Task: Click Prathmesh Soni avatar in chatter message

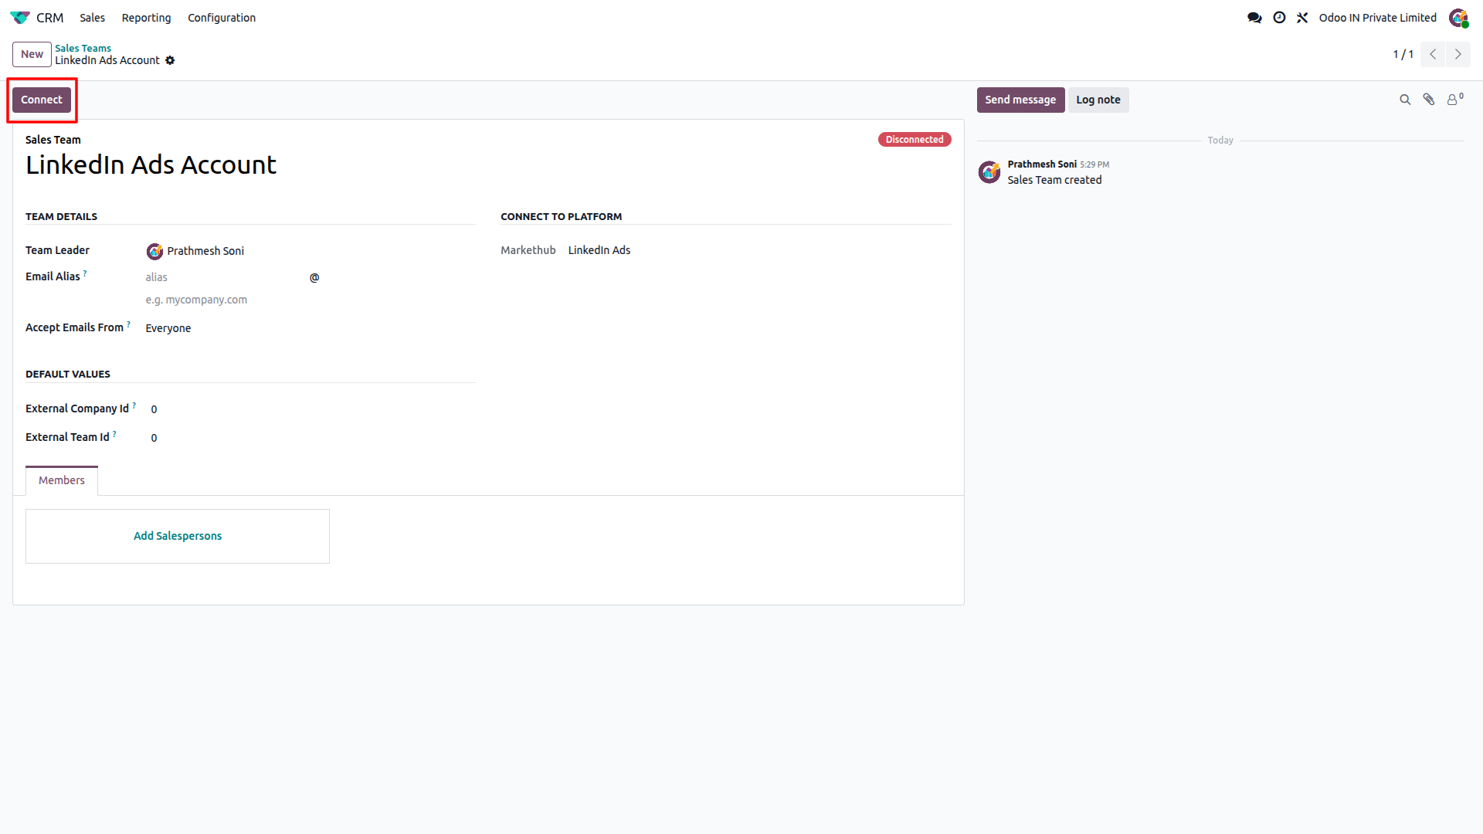Action: click(x=989, y=171)
